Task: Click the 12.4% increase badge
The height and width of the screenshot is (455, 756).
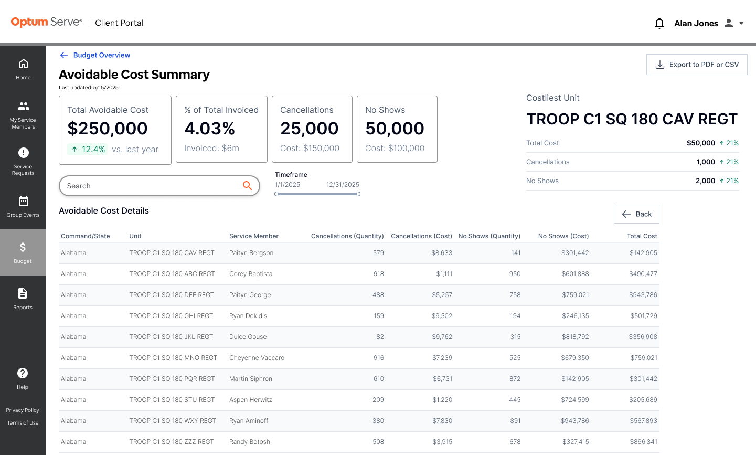Action: point(88,150)
